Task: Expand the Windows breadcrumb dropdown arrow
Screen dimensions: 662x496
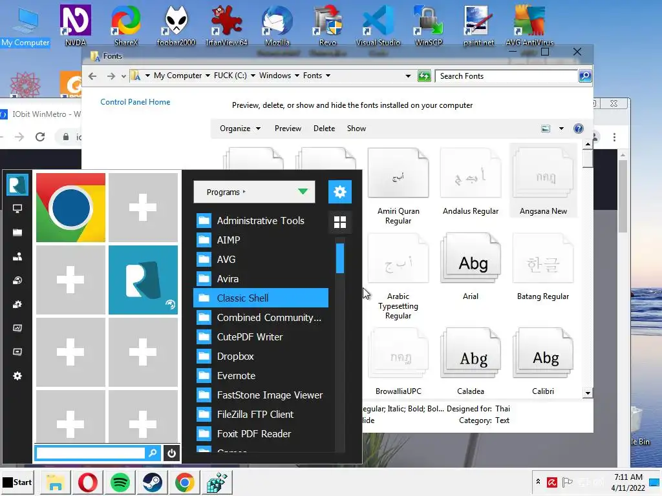Action: [x=297, y=76]
